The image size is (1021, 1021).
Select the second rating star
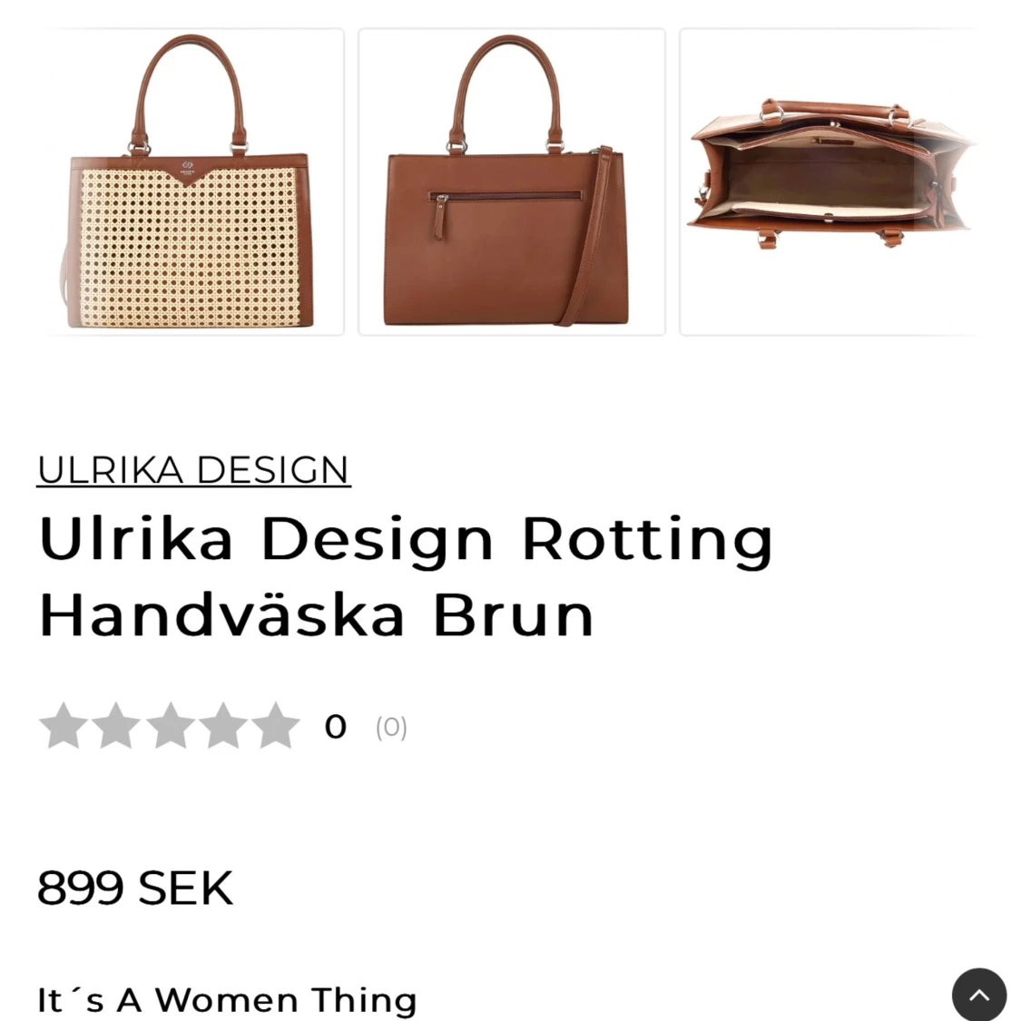[x=116, y=725]
